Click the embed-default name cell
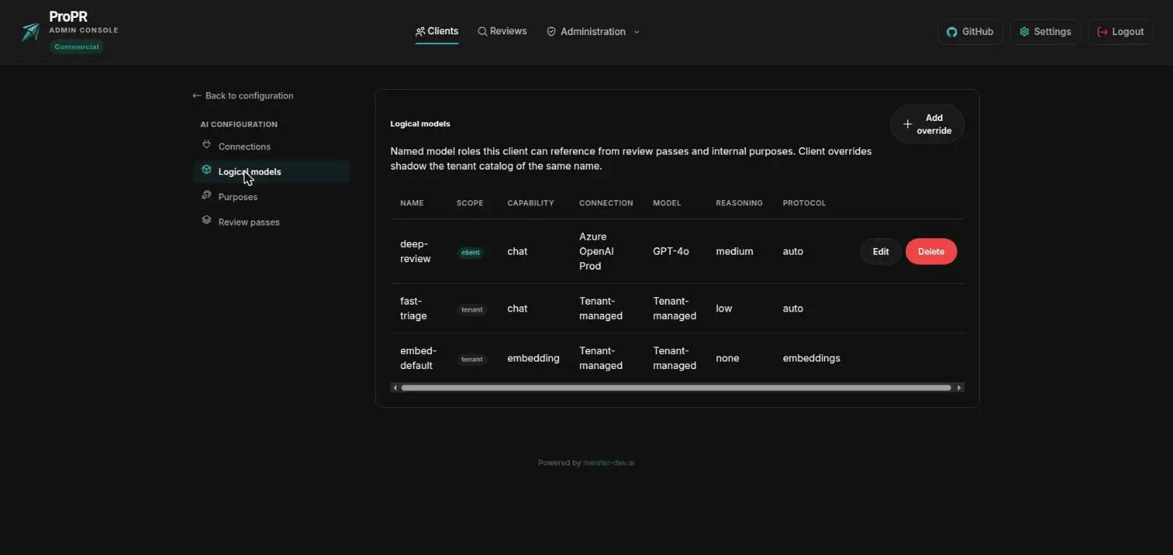 pos(418,359)
